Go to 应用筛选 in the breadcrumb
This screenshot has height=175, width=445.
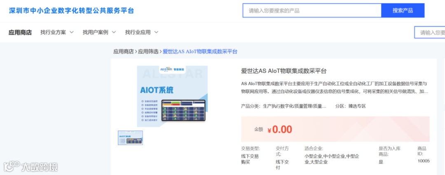(148, 51)
